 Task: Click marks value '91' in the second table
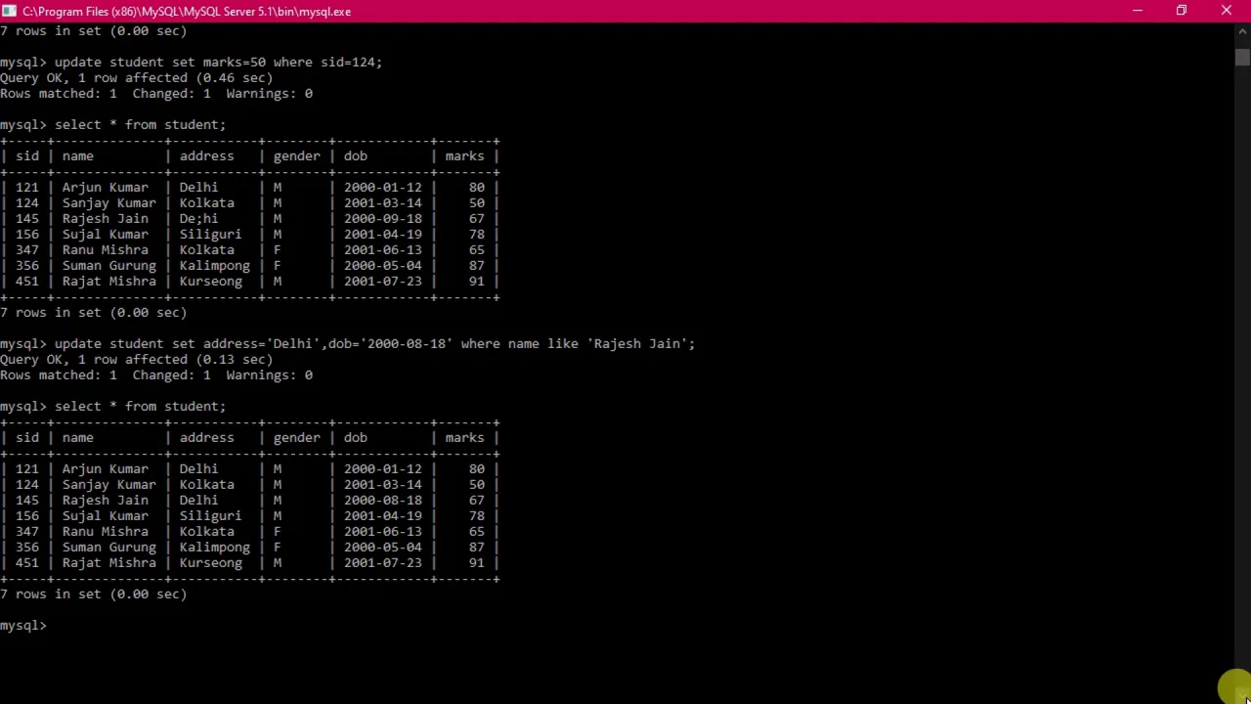[476, 563]
